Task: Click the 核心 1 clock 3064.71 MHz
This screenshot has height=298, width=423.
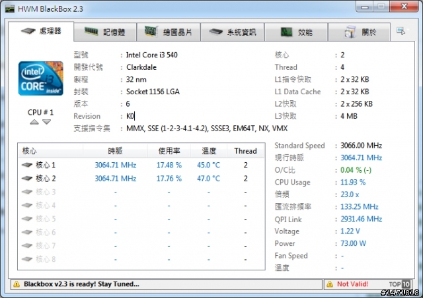Action: (116, 165)
